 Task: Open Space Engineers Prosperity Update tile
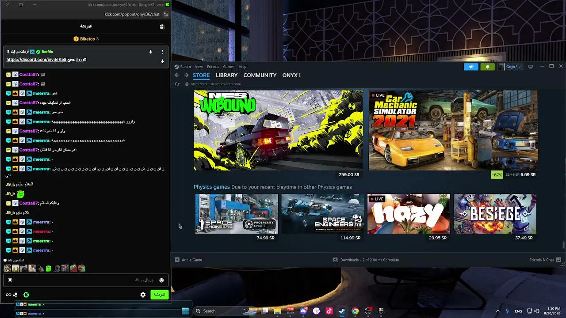237,214
